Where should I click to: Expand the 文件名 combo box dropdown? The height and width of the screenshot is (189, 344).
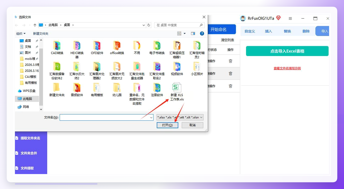[x=151, y=118]
